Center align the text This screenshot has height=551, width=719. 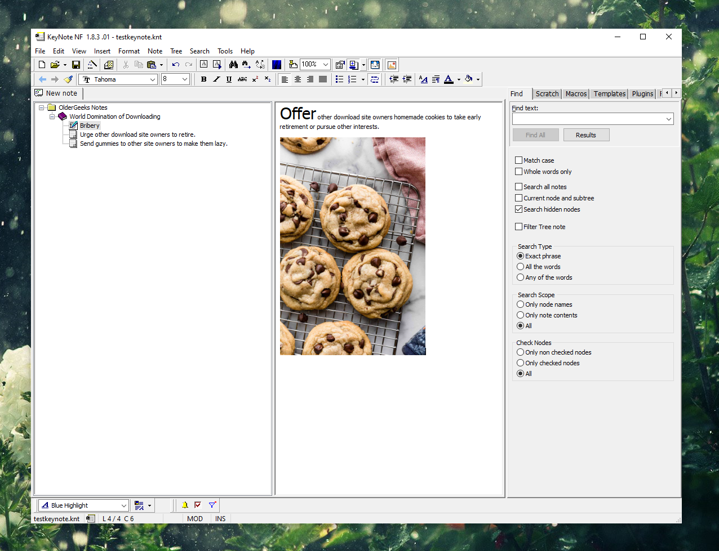(x=298, y=79)
